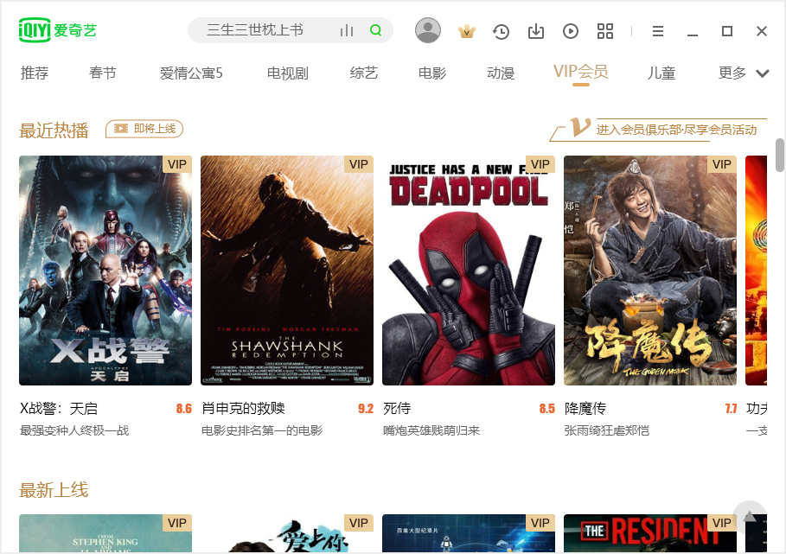Switch to the 推荐 tab
This screenshot has height=554, width=786.
34,73
